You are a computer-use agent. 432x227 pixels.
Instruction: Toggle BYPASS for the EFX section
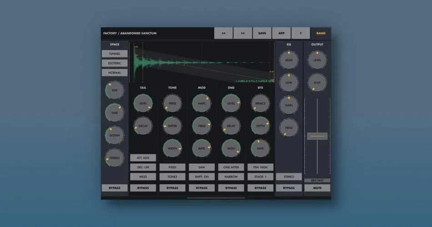pos(261,188)
